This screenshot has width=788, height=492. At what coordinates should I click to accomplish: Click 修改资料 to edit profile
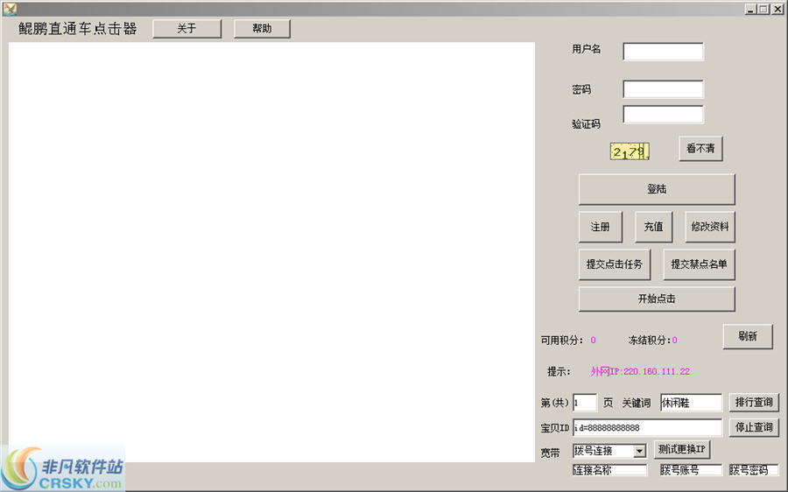click(x=709, y=227)
